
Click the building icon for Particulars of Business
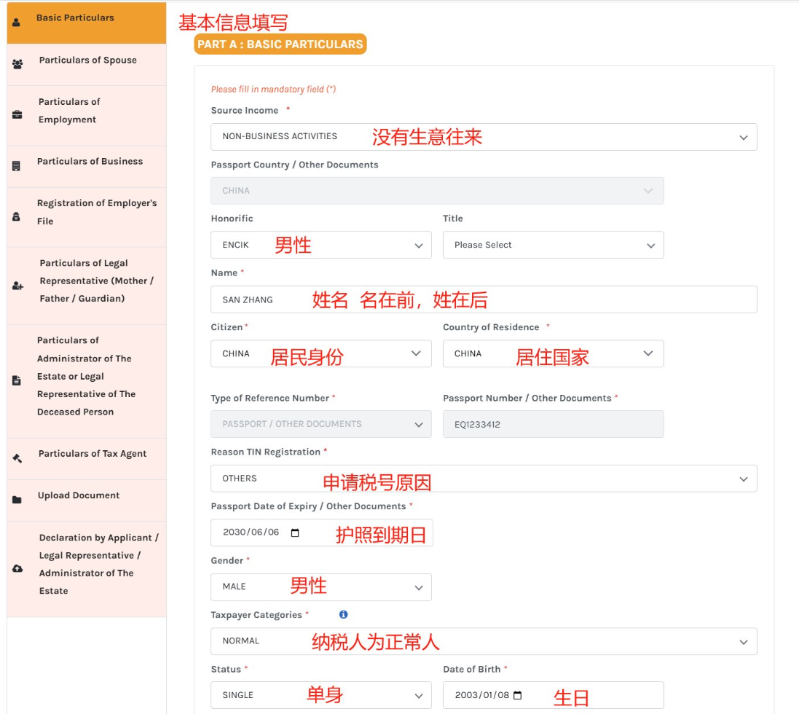[16, 166]
